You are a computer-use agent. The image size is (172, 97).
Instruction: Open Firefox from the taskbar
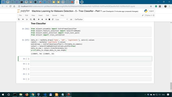tap(27, 95)
